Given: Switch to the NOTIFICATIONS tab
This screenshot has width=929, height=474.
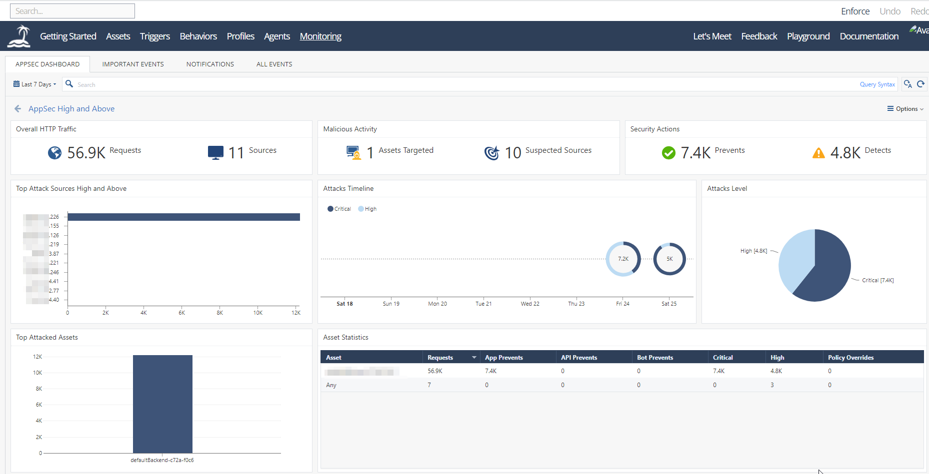Looking at the screenshot, I should 209,64.
